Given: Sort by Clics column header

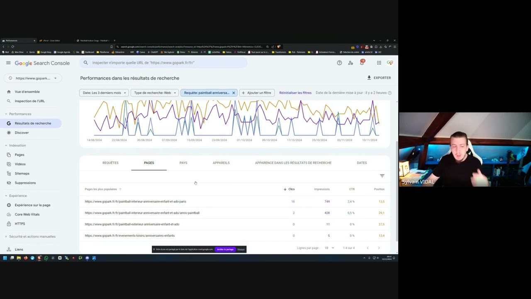Looking at the screenshot, I should click(289, 189).
